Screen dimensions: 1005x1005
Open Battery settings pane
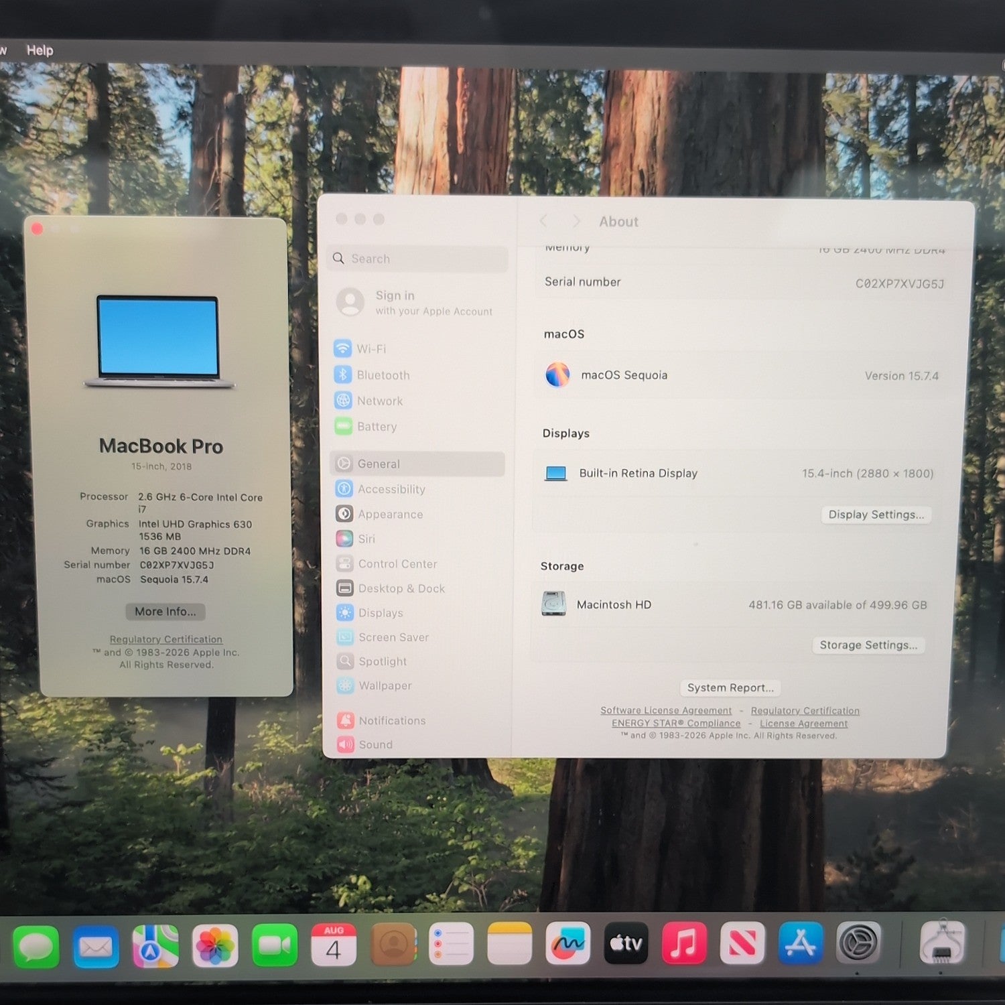click(x=366, y=426)
